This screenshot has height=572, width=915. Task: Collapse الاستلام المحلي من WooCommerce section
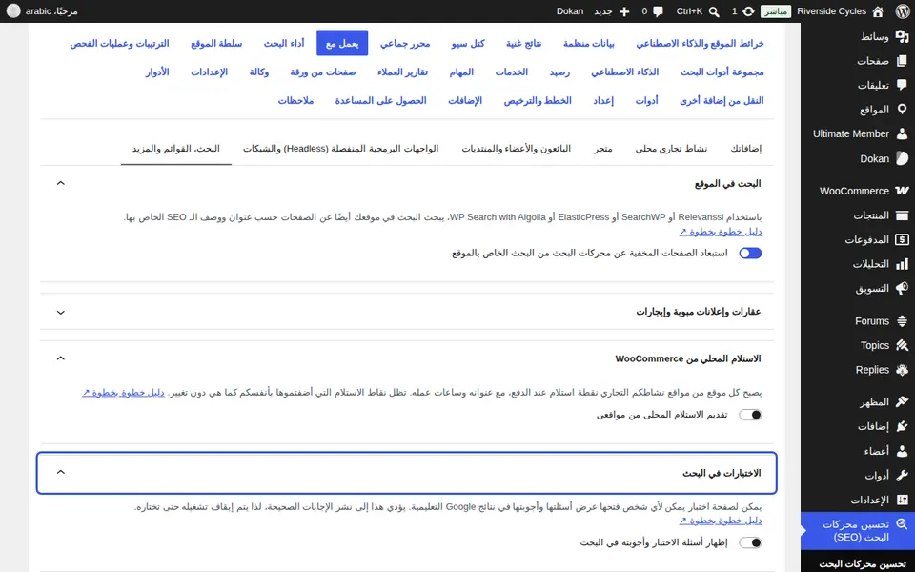click(61, 358)
